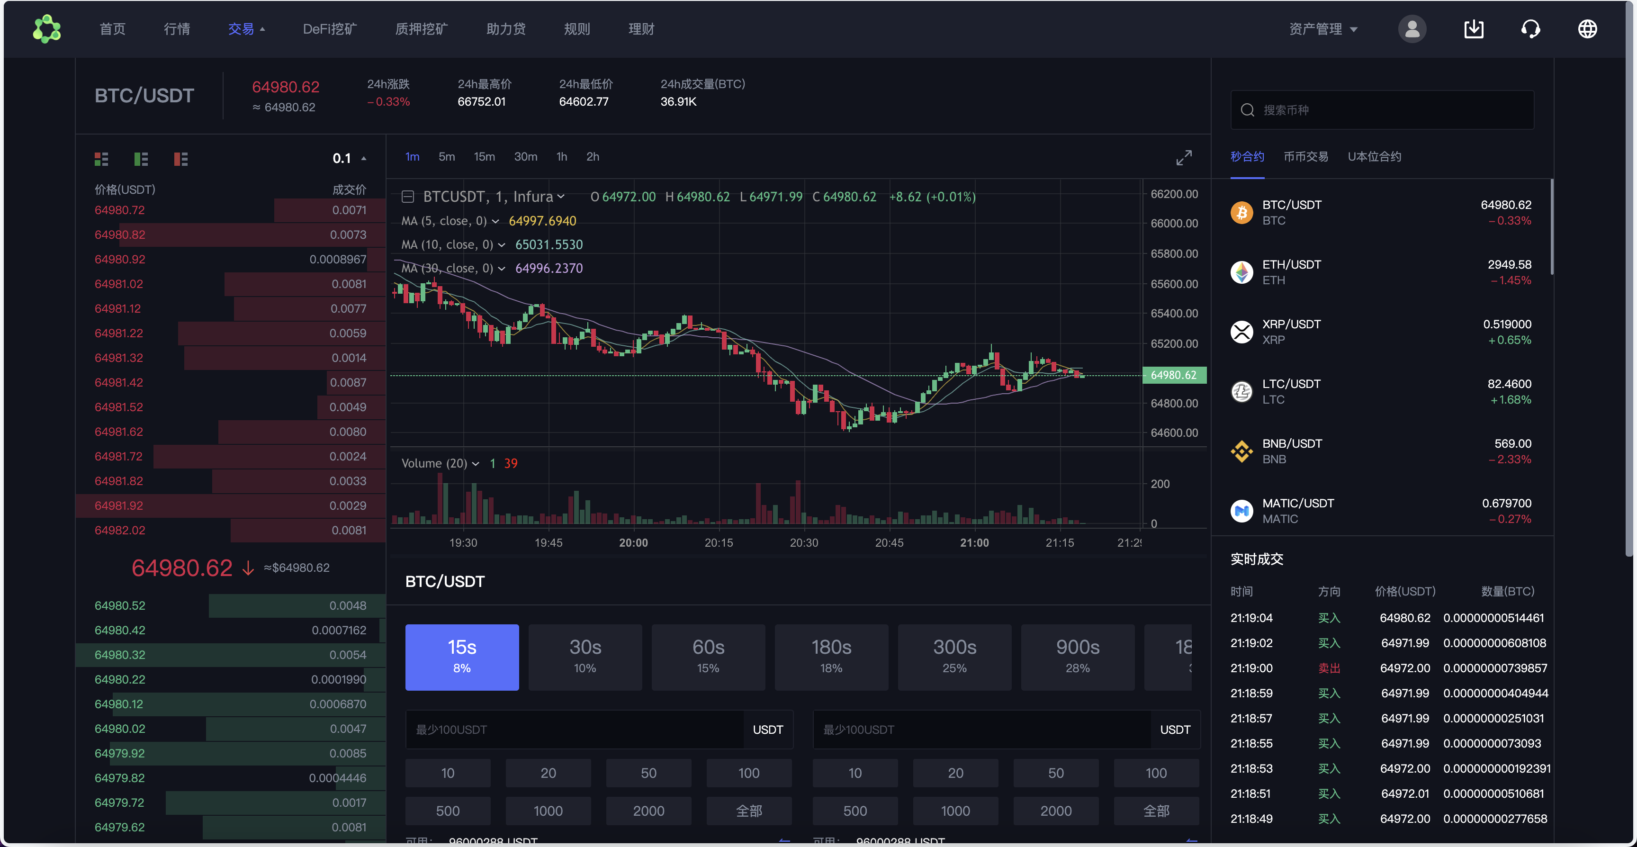Open the 助力贷 menu item
The width and height of the screenshot is (1637, 847).
(x=506, y=28)
